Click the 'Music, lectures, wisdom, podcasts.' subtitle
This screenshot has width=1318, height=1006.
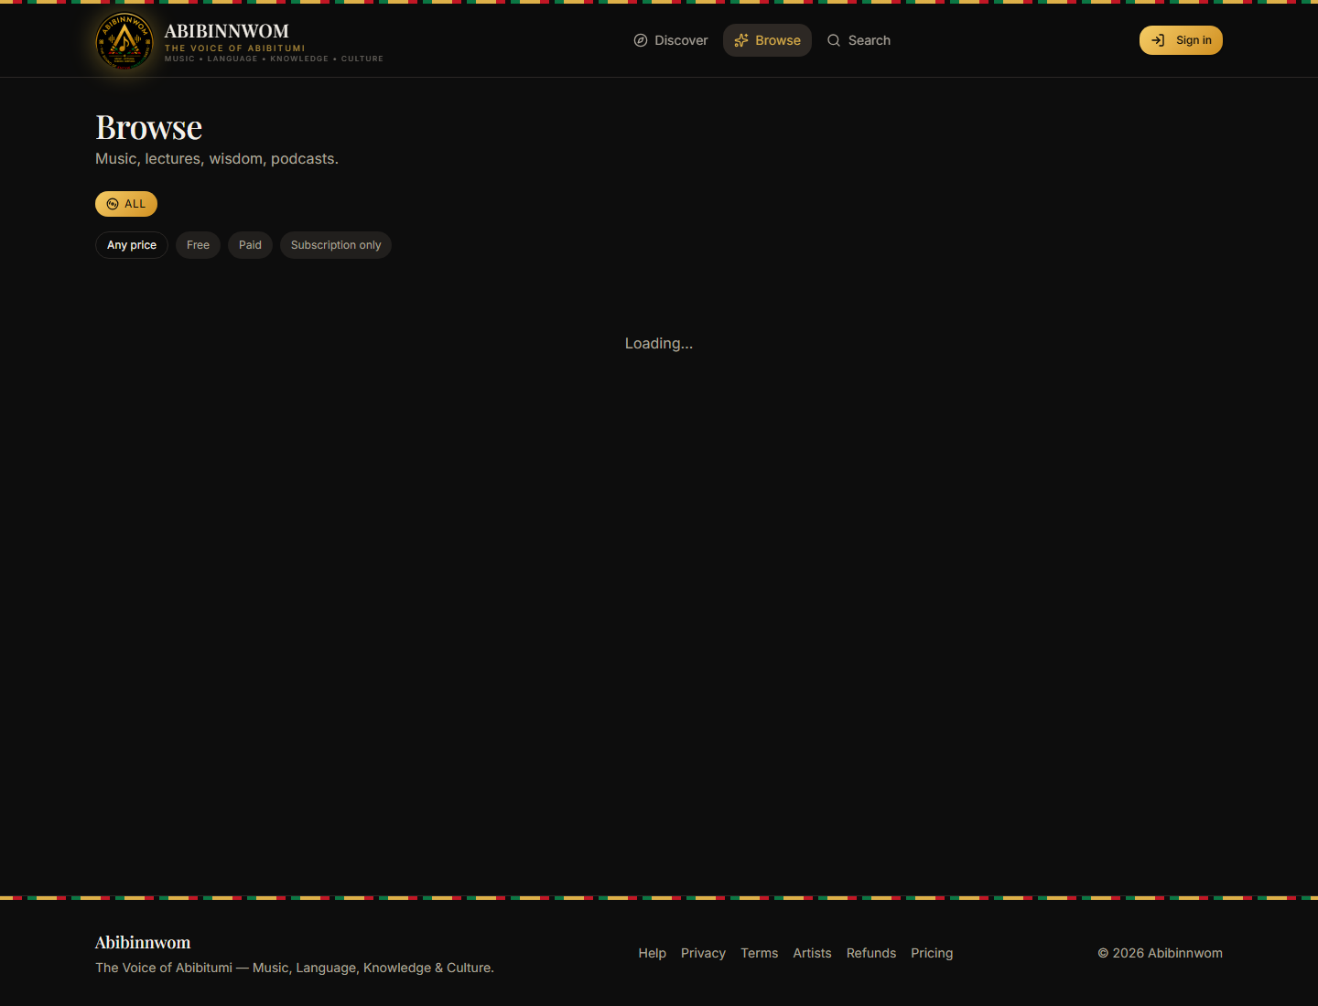(217, 159)
